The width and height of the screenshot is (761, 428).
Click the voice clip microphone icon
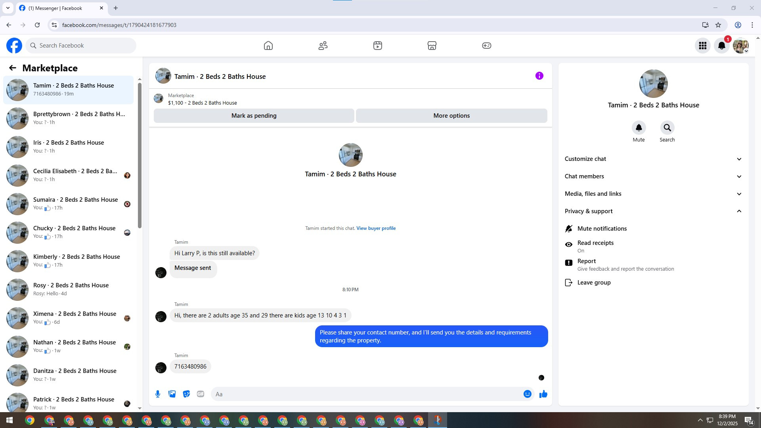158,394
